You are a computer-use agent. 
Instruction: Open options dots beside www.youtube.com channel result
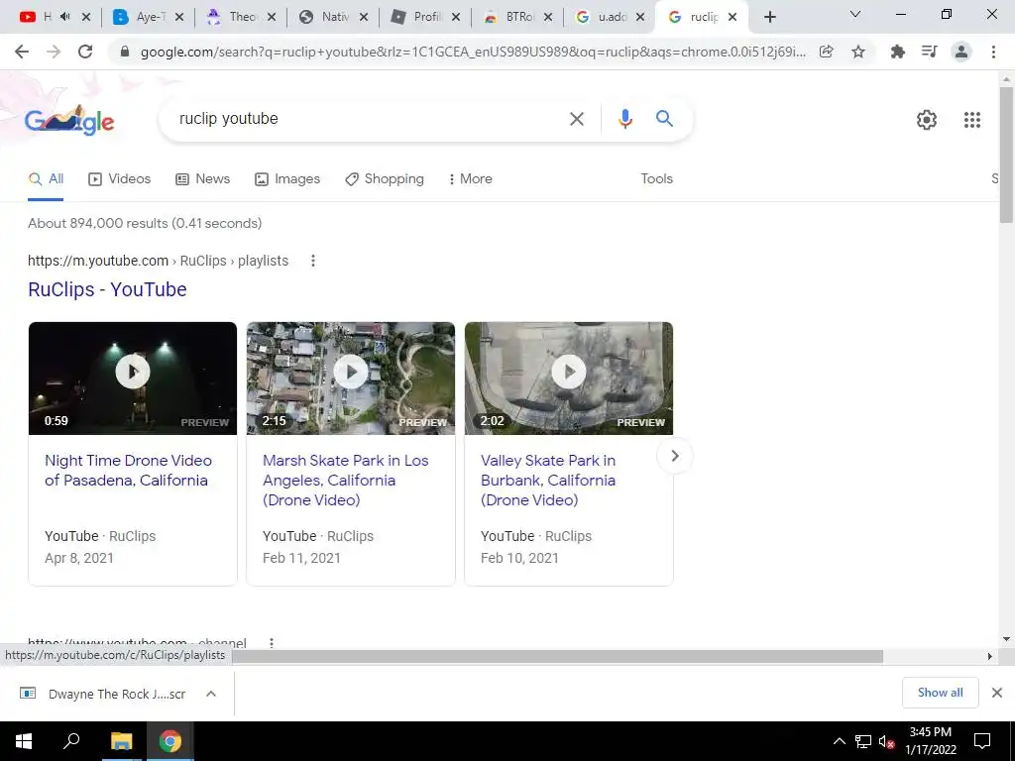272,643
